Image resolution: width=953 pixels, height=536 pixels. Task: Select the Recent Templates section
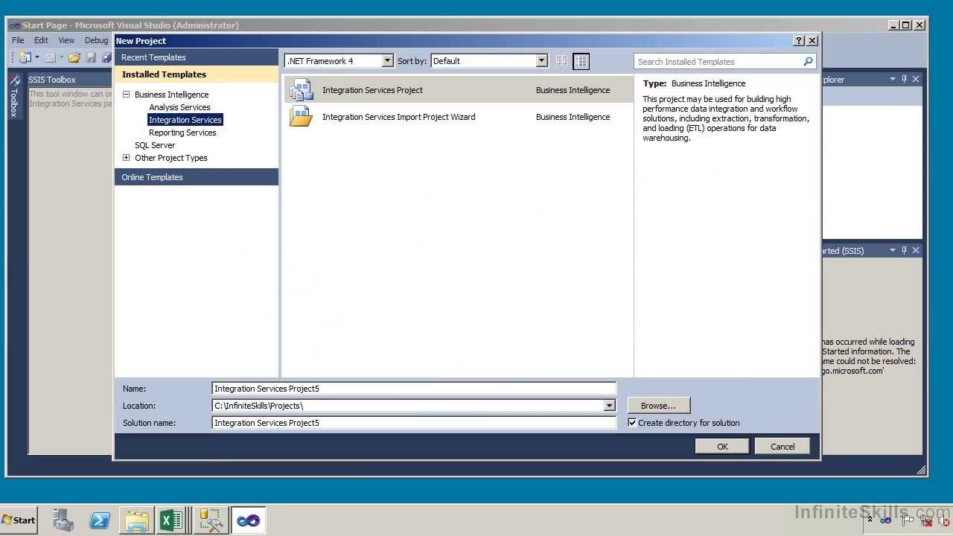[197, 57]
